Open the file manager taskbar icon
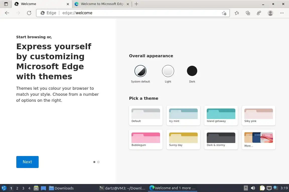This screenshot has width=289, height=192. tap(36, 188)
